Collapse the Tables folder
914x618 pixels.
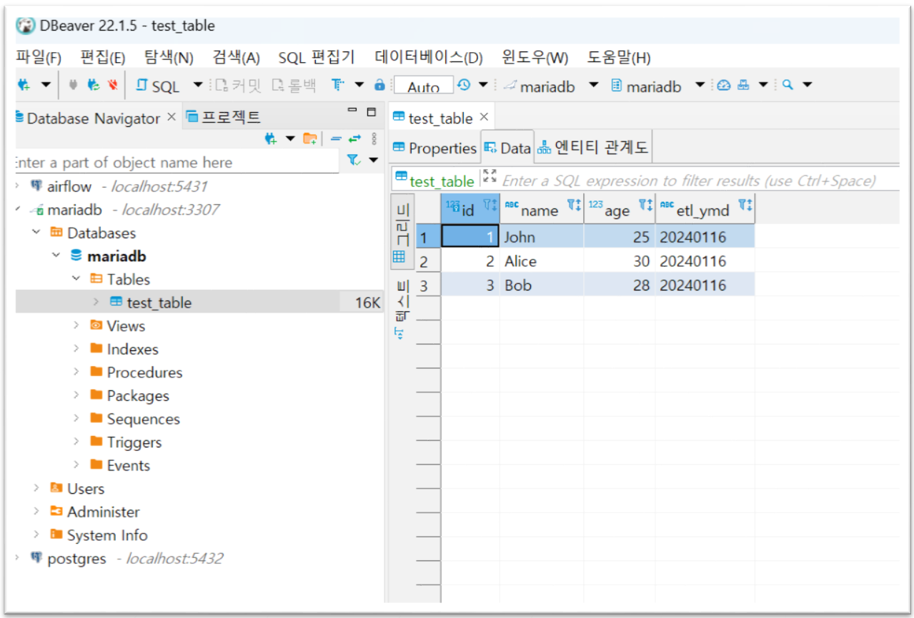click(x=76, y=279)
